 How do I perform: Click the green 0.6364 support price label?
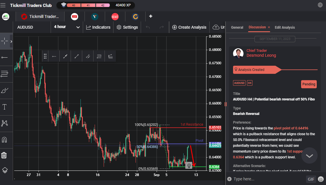pos(214,167)
